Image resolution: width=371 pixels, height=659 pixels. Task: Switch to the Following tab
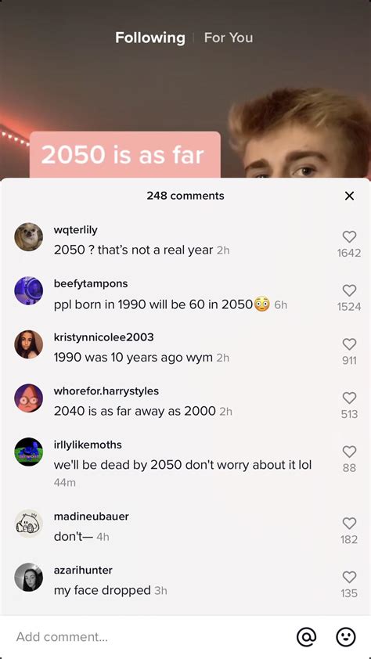click(150, 38)
